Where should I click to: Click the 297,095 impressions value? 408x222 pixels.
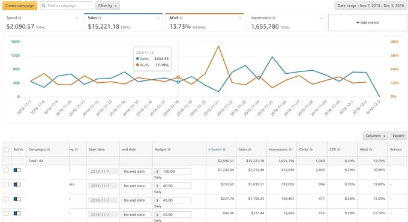point(288,184)
